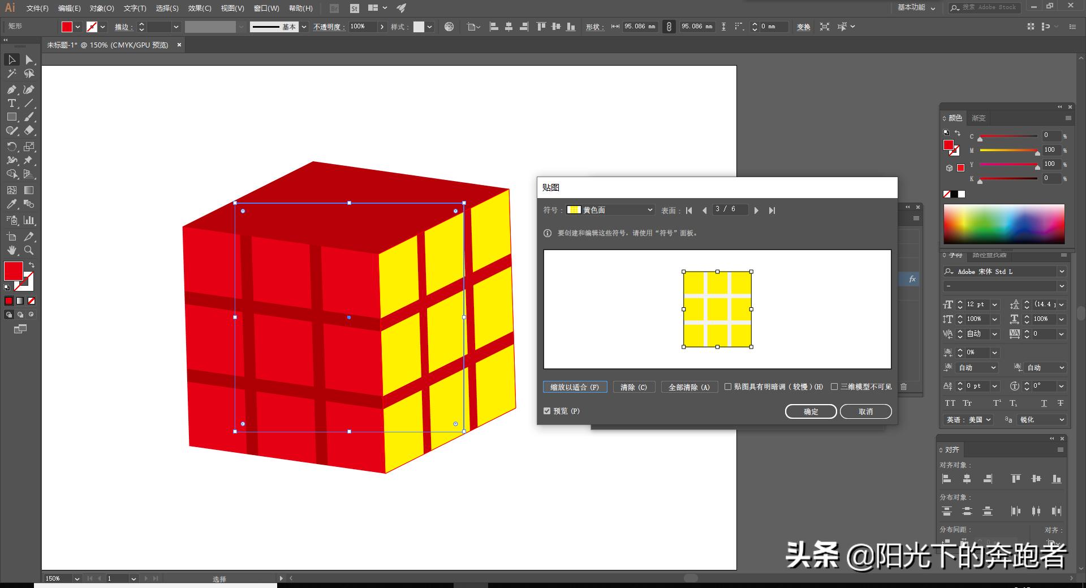Screen dimensions: 1086x588
Task: Choose the Rectangle tool
Action: (11, 117)
